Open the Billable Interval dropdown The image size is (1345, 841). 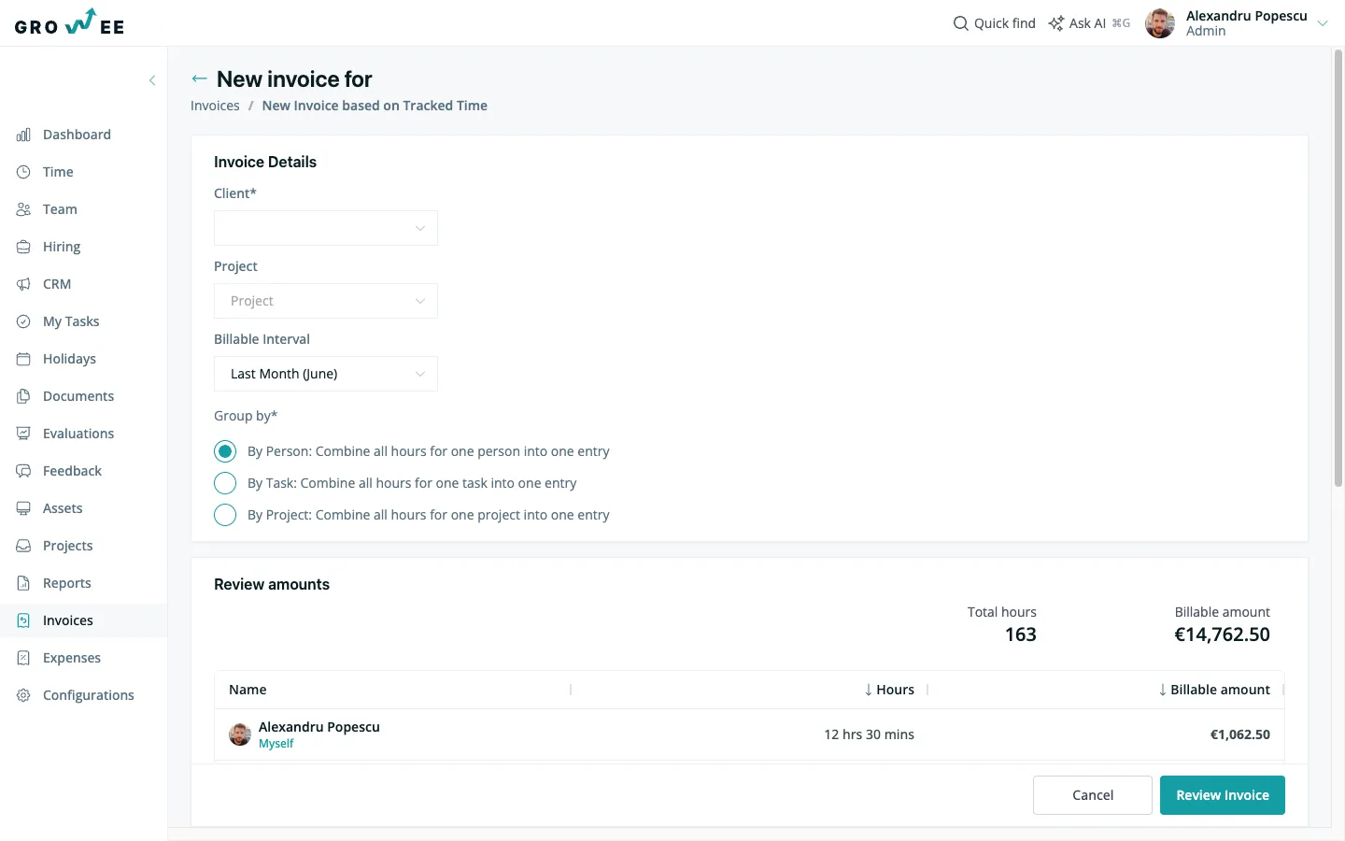(x=326, y=374)
